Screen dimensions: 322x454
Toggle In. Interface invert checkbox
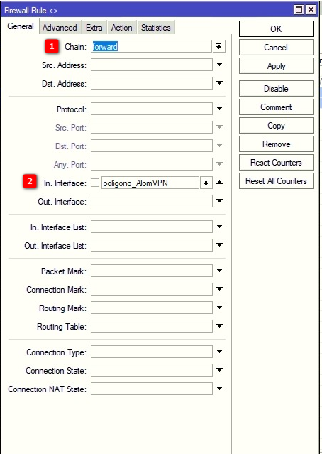(x=95, y=183)
